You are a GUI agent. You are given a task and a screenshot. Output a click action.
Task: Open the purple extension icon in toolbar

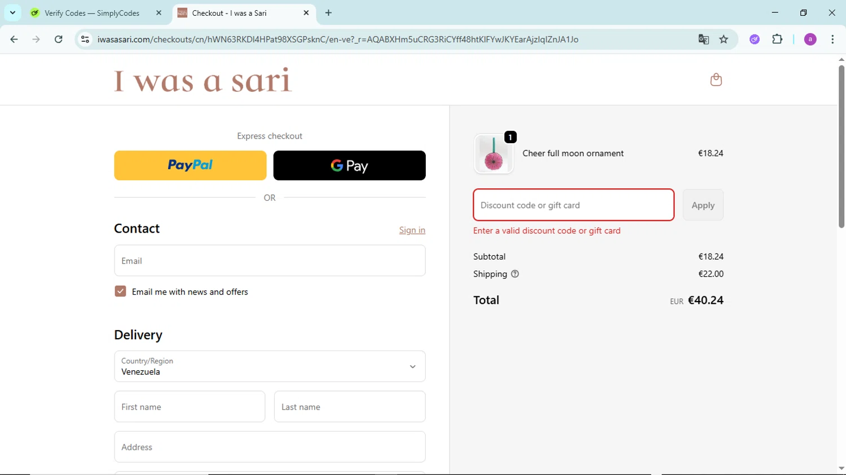755,39
